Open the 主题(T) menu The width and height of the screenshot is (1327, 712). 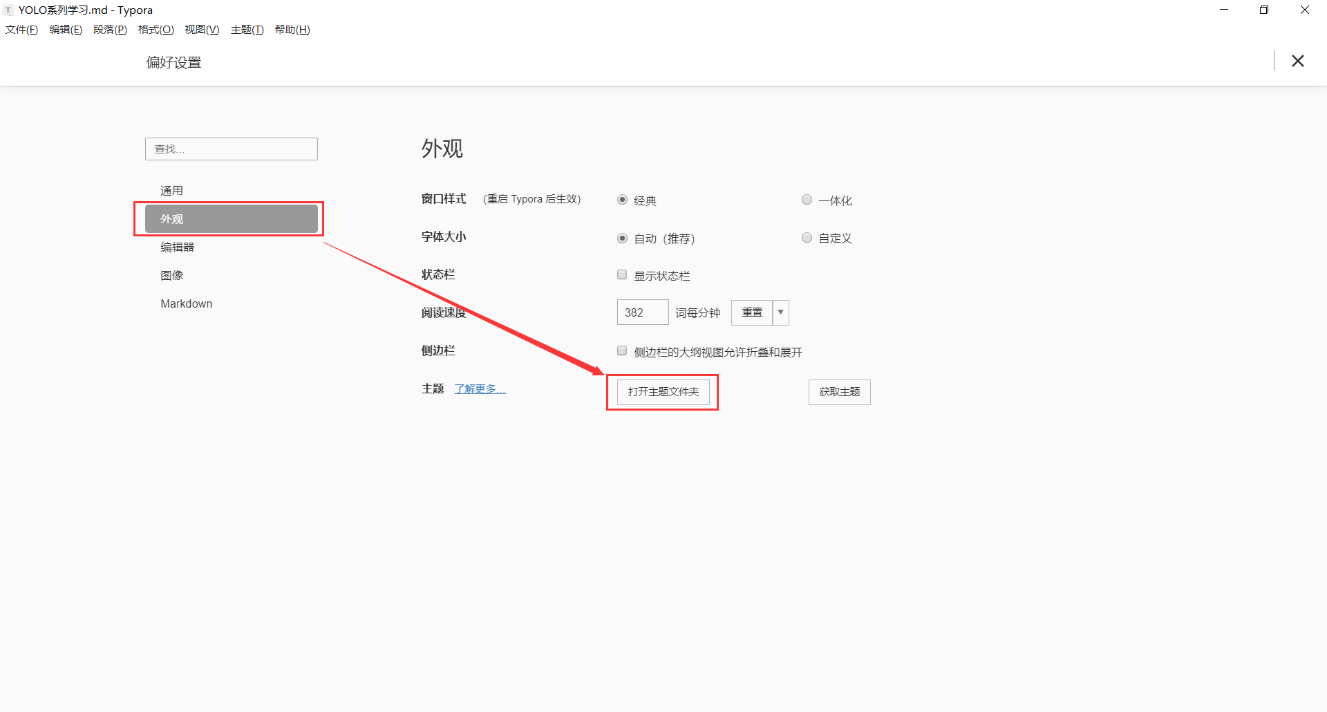click(x=247, y=30)
